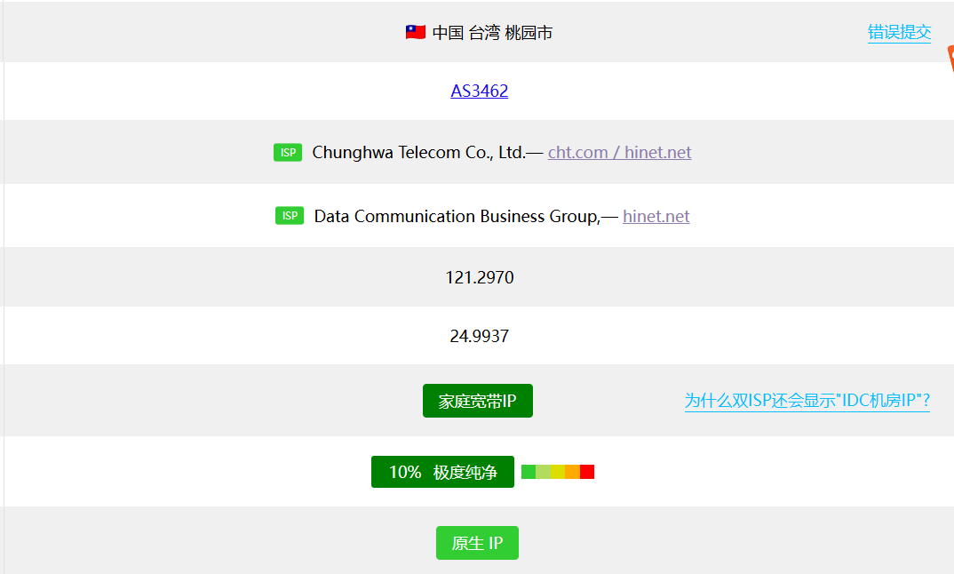Screen dimensions: 954x574
Task: Click the ISP badge beside Data Communication Business Group
Action: (290, 216)
